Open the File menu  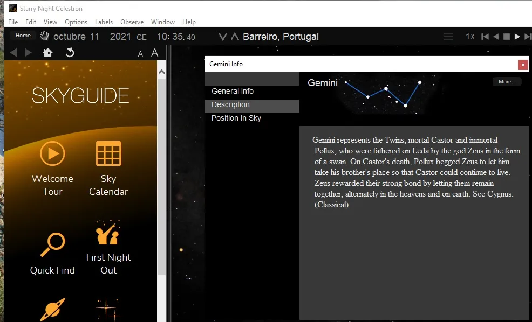pyautogui.click(x=13, y=22)
